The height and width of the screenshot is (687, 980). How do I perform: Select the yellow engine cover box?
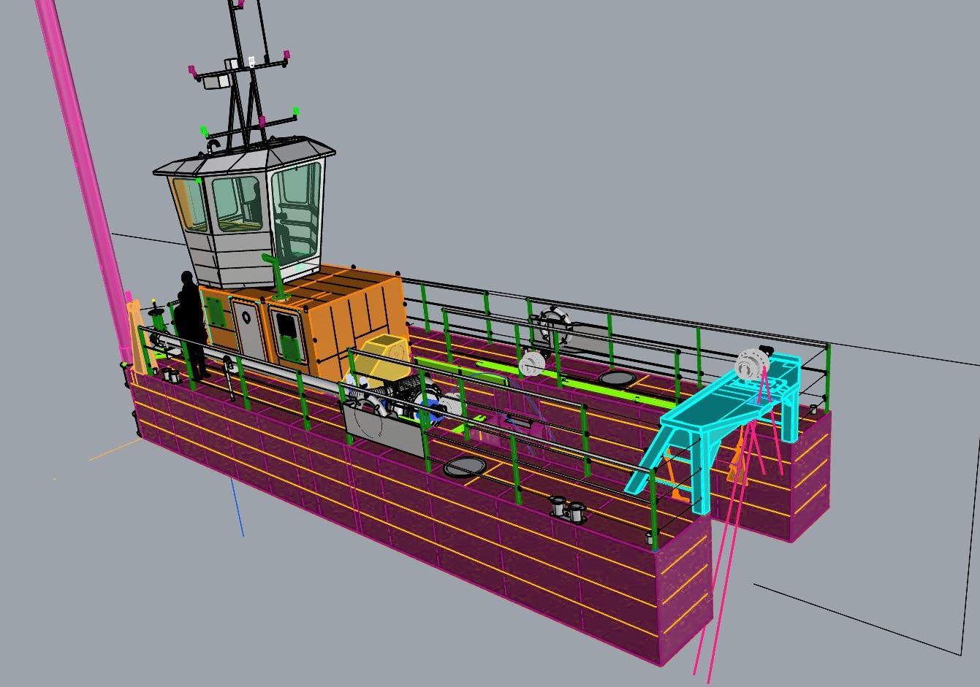pyautogui.click(x=386, y=360)
